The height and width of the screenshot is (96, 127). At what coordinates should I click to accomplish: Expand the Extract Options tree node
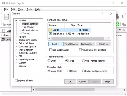[x=16, y=43]
